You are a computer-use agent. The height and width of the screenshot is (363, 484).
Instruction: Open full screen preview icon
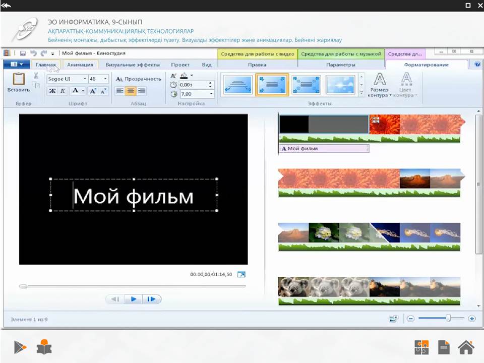point(241,274)
